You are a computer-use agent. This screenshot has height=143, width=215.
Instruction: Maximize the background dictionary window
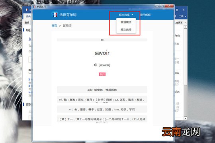point(177,10)
